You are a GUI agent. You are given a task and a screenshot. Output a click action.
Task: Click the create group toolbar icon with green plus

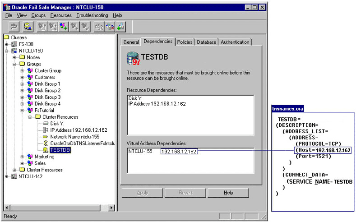pyautogui.click(x=64, y=27)
